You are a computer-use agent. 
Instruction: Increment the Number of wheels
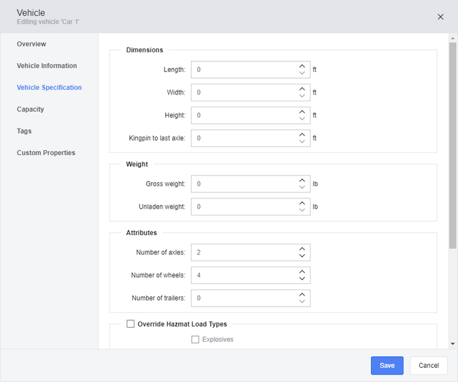click(x=302, y=272)
